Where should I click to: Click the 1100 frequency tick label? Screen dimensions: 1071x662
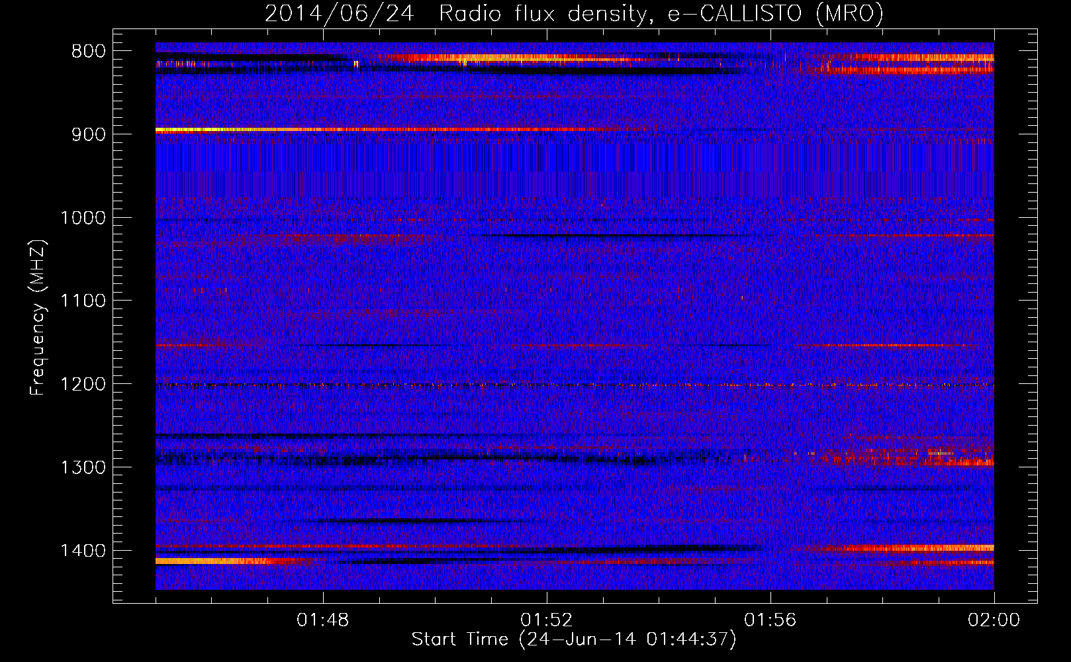click(x=83, y=301)
